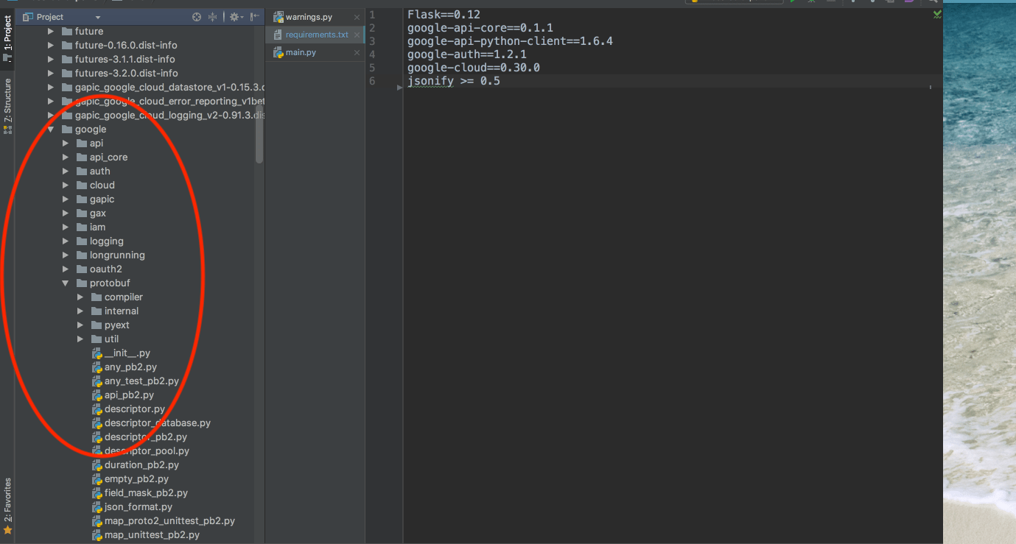The image size is (1016, 544).
Task: Select descriptor_database.py file
Action: [158, 423]
